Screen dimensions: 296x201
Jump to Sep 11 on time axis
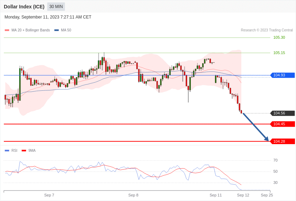coord(216,195)
